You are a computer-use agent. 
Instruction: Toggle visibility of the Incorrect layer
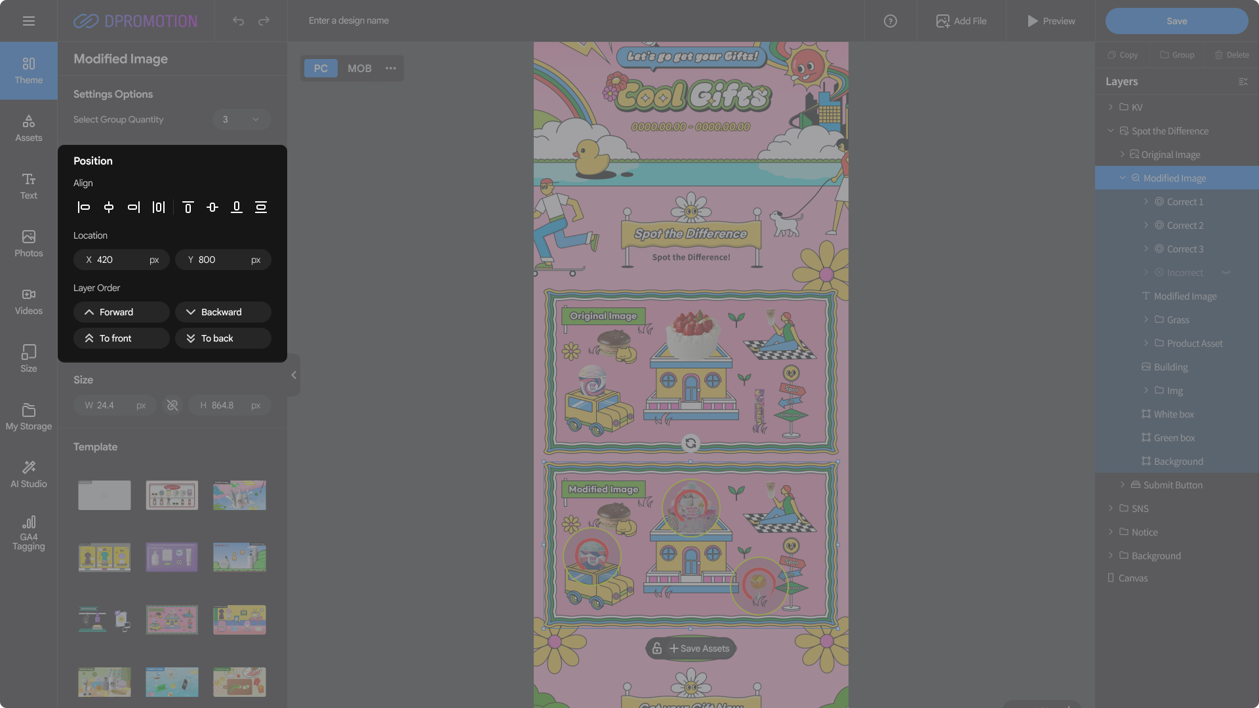(x=1226, y=273)
